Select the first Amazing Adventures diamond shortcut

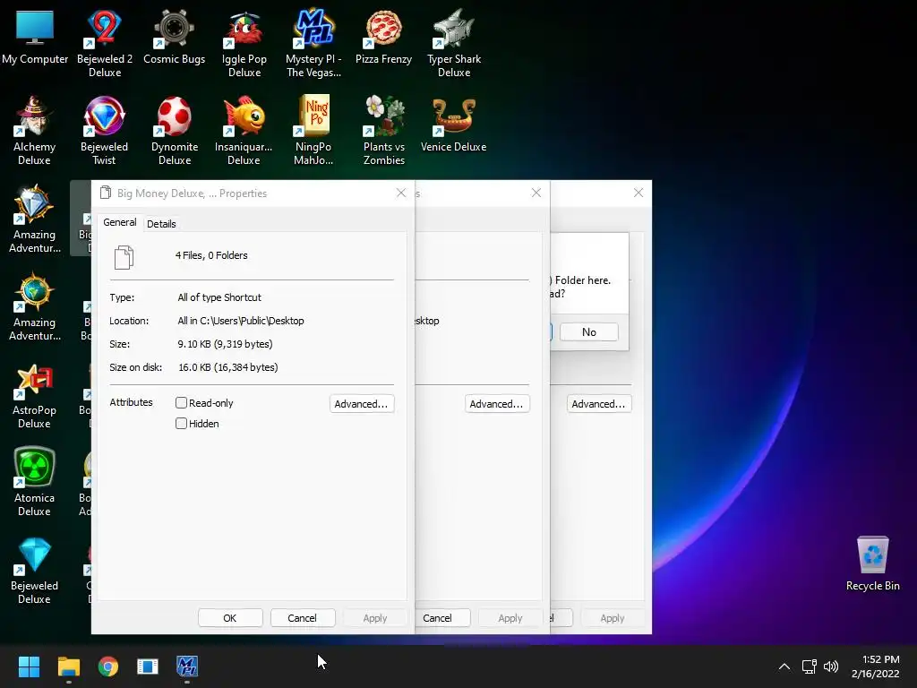click(x=35, y=219)
